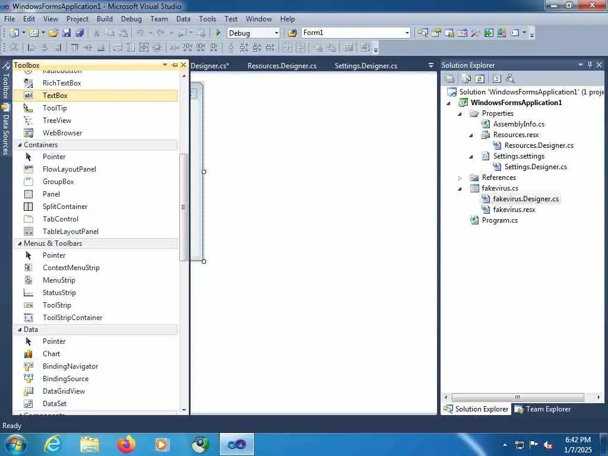This screenshot has height=456, width=608.
Task: Click Show All Files in Solution Explorer
Action: click(467, 79)
